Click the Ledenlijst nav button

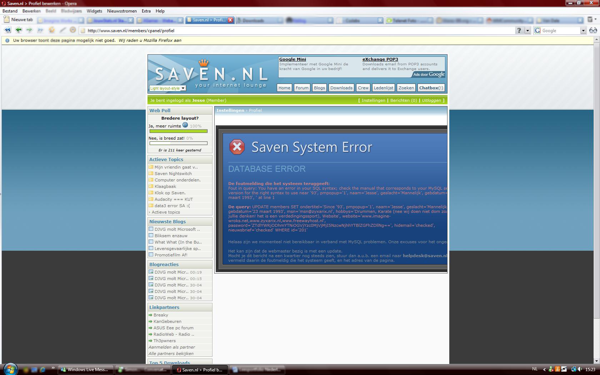tap(383, 88)
